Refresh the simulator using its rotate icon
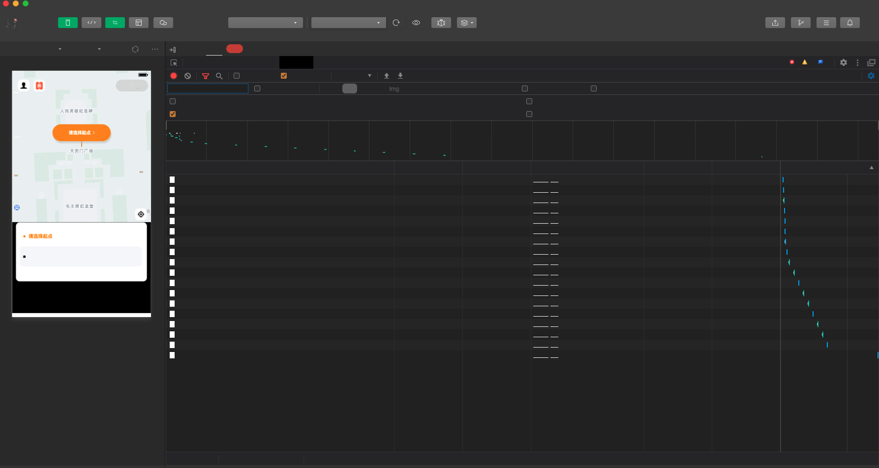This screenshot has height=468, width=879. tap(135, 49)
